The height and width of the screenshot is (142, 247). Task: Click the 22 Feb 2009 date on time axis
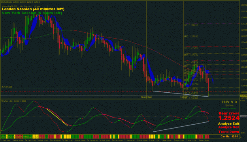tap(5, 140)
